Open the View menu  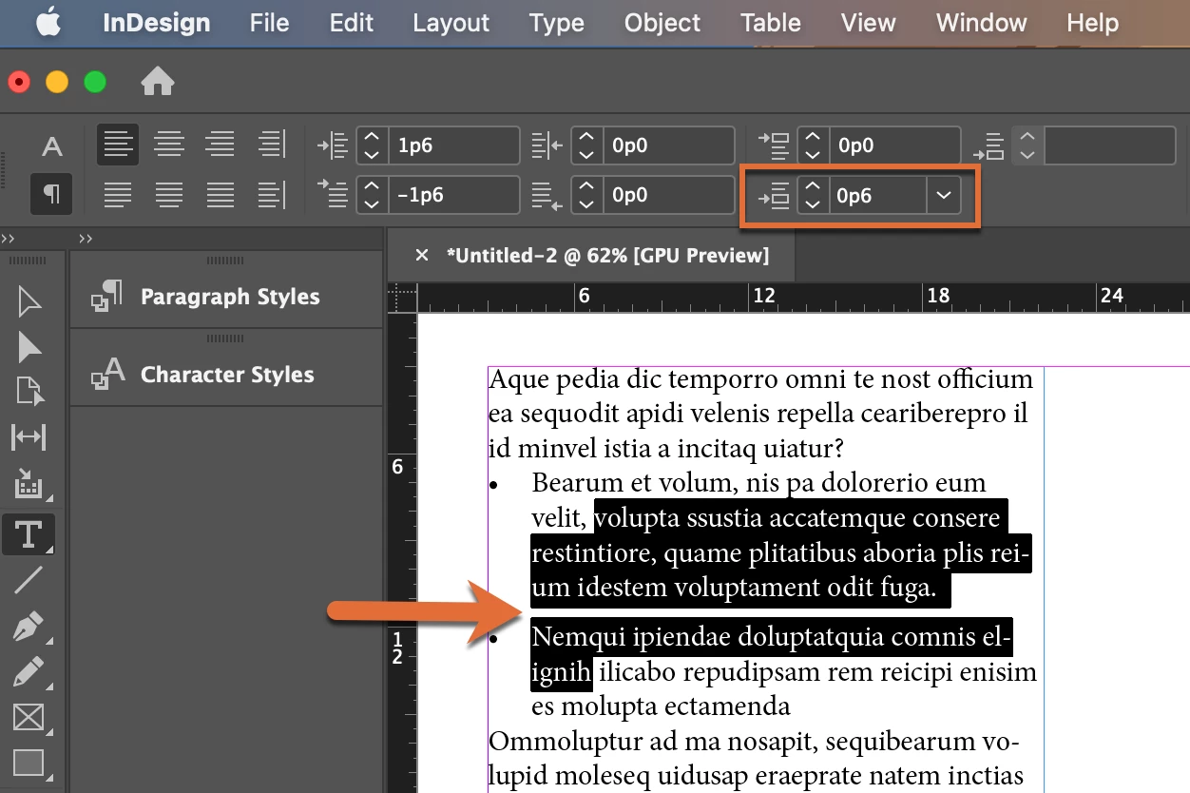(x=869, y=23)
